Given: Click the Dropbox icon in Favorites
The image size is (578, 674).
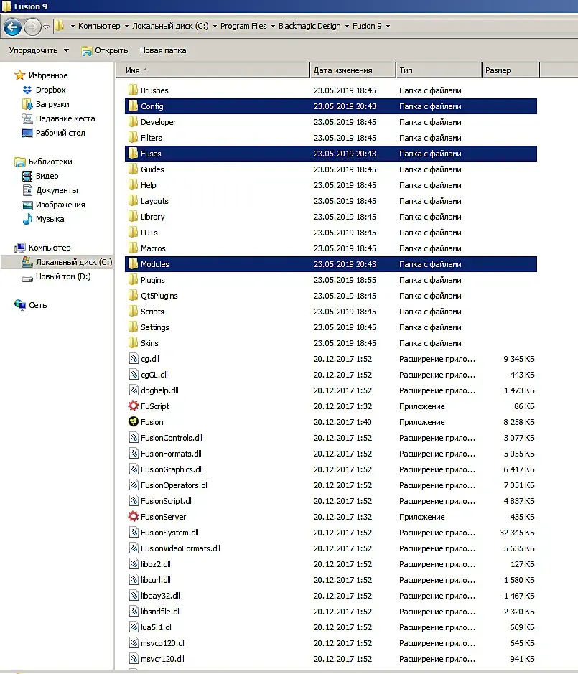Looking at the screenshot, I should (27, 90).
